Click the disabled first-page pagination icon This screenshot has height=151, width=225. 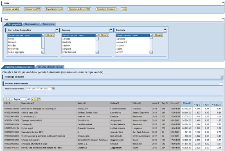click(5, 99)
